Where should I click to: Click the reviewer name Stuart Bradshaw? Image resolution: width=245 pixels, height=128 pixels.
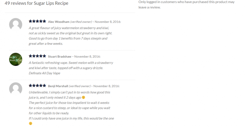click(x=60, y=56)
